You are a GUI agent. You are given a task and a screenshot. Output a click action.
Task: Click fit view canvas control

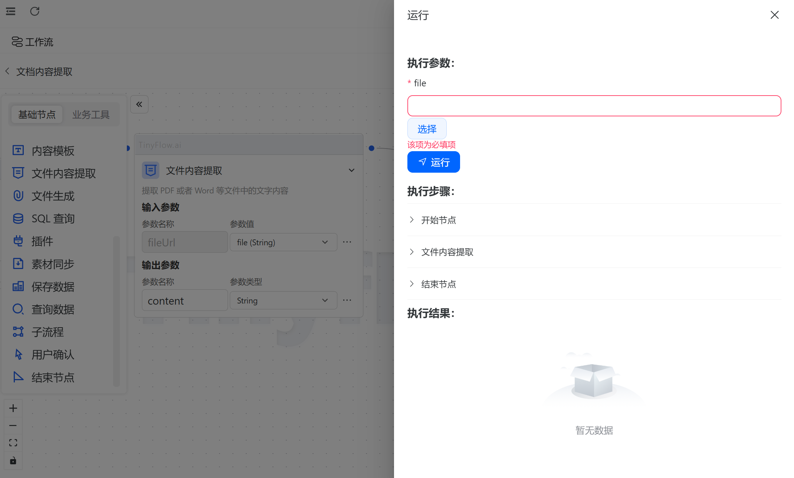[x=13, y=443]
